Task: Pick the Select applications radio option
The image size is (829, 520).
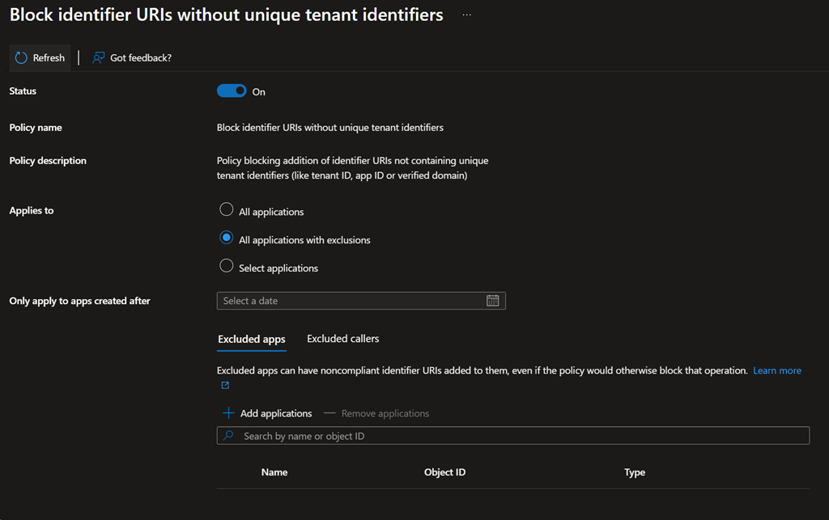Action: click(227, 266)
